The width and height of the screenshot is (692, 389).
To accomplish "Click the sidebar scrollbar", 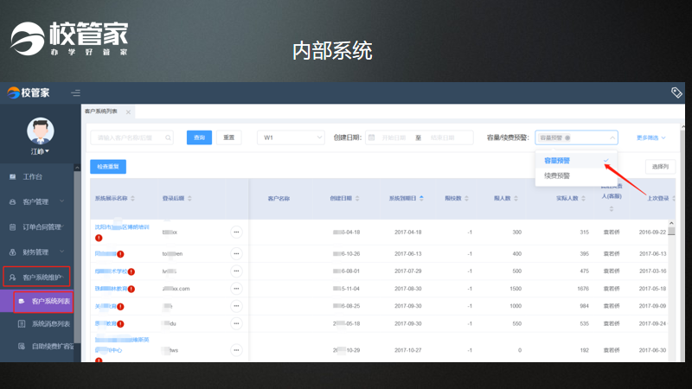I will 77,257.
